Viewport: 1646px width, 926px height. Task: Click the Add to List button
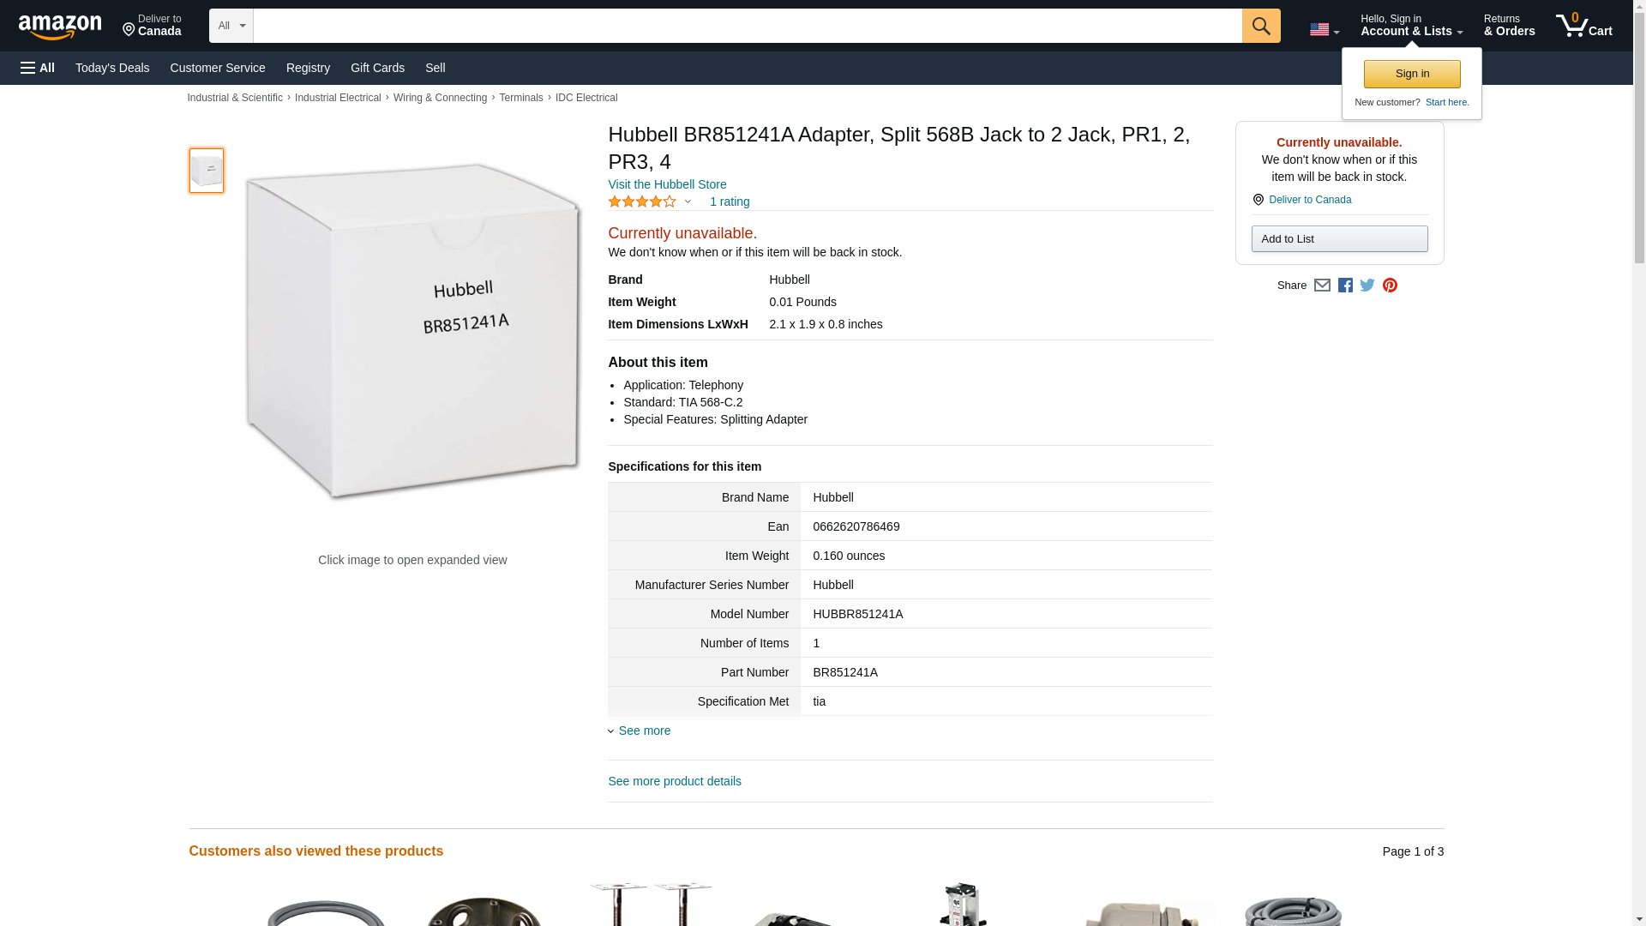click(1339, 238)
